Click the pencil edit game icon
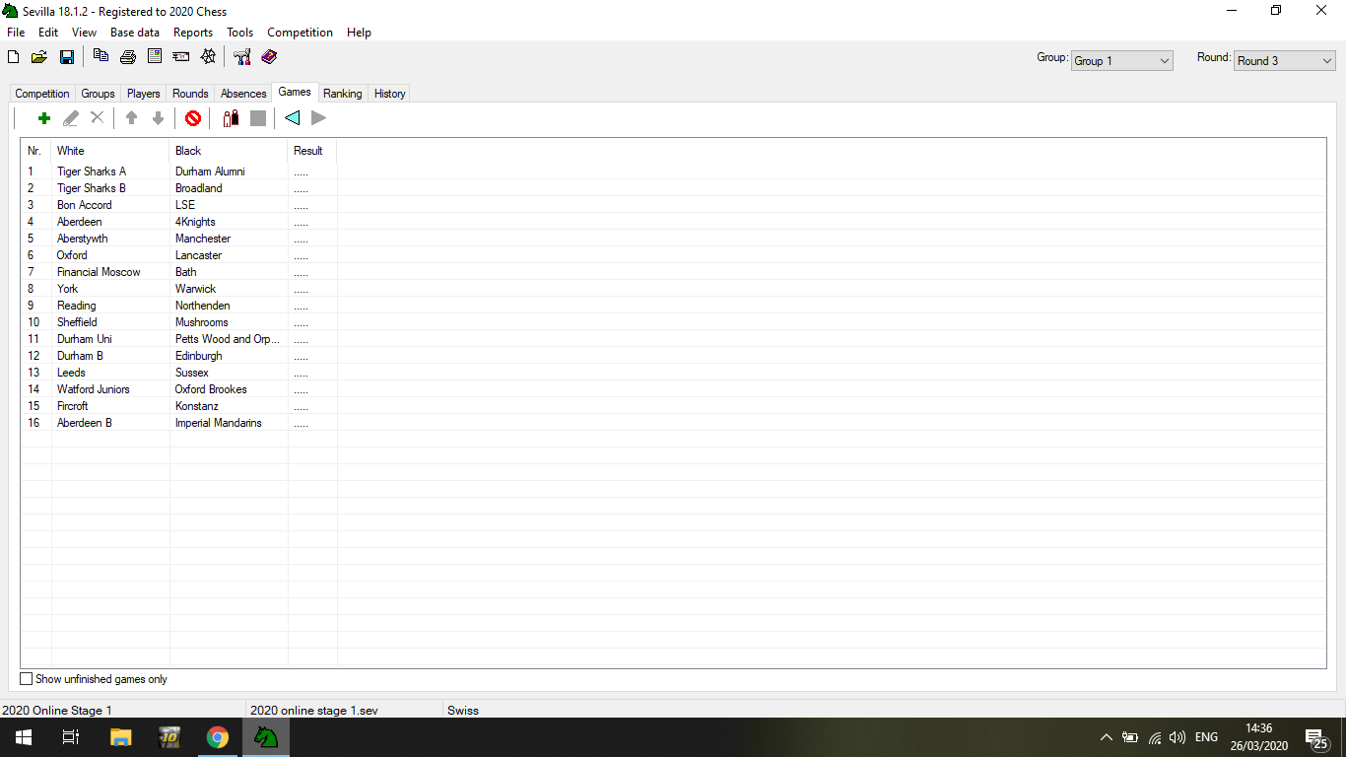The height and width of the screenshot is (757, 1346). point(71,118)
